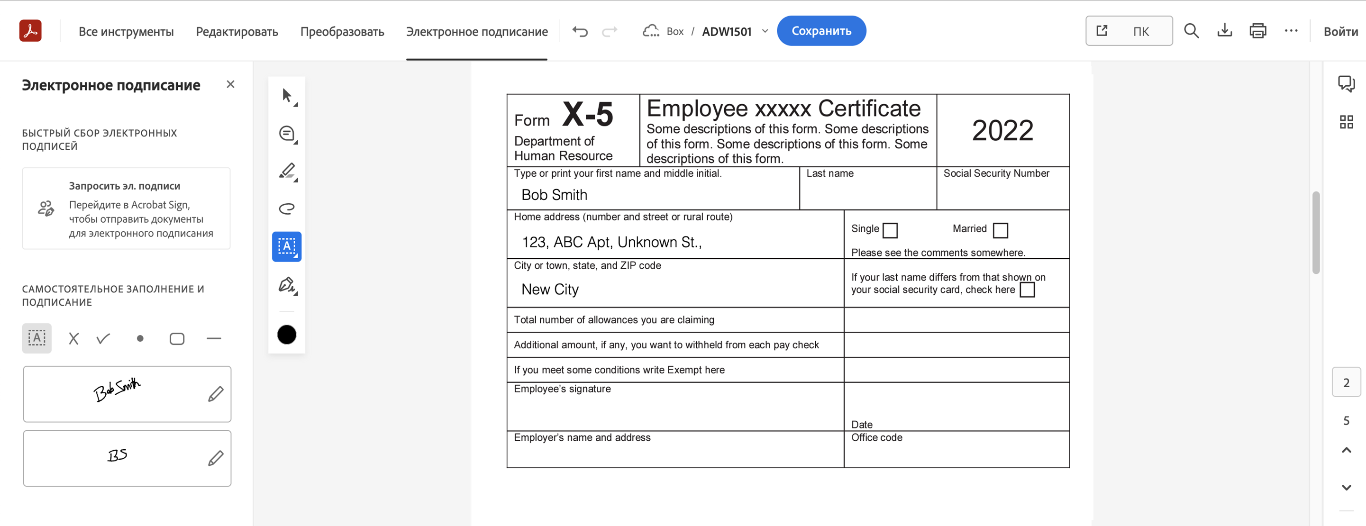This screenshot has height=526, width=1366.
Task: Select the arrow selection tool
Action: click(x=287, y=95)
